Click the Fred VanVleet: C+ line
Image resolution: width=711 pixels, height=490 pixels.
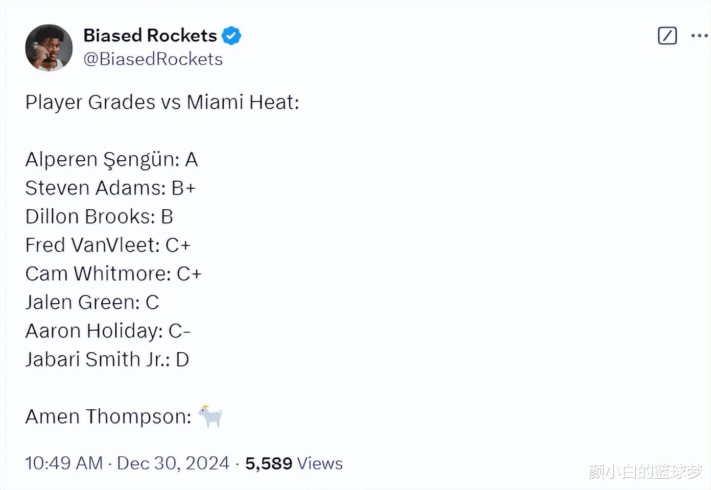click(108, 245)
